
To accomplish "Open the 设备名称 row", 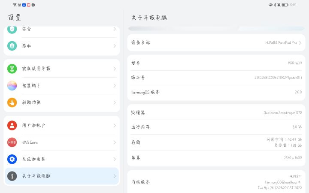I will coord(216,43).
